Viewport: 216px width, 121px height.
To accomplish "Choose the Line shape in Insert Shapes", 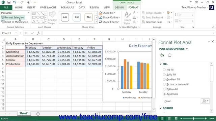I will [x=38, y=13].
